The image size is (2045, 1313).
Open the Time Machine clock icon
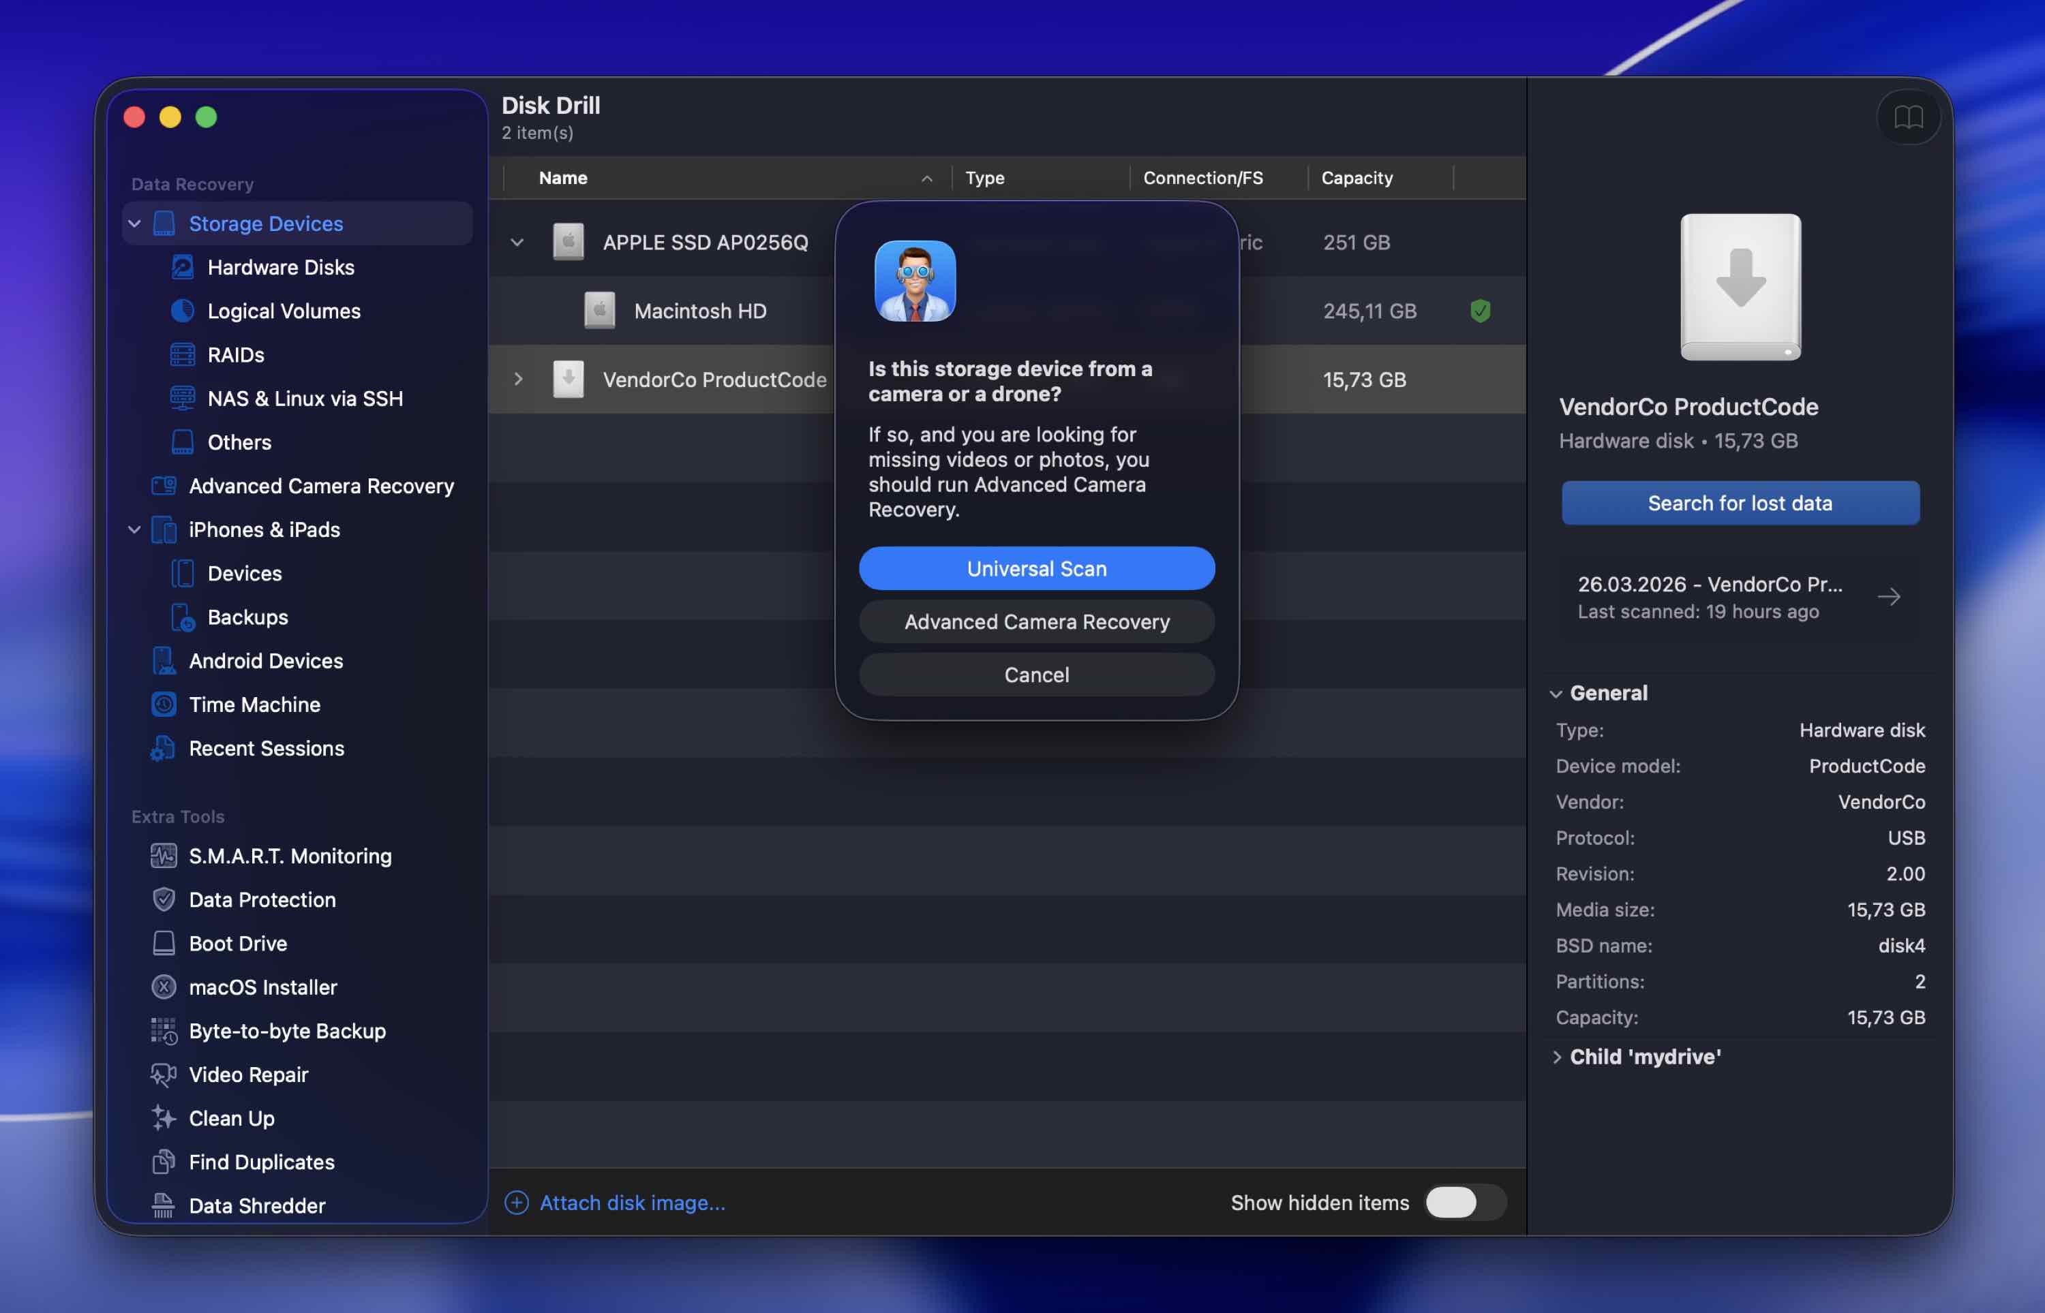click(164, 705)
